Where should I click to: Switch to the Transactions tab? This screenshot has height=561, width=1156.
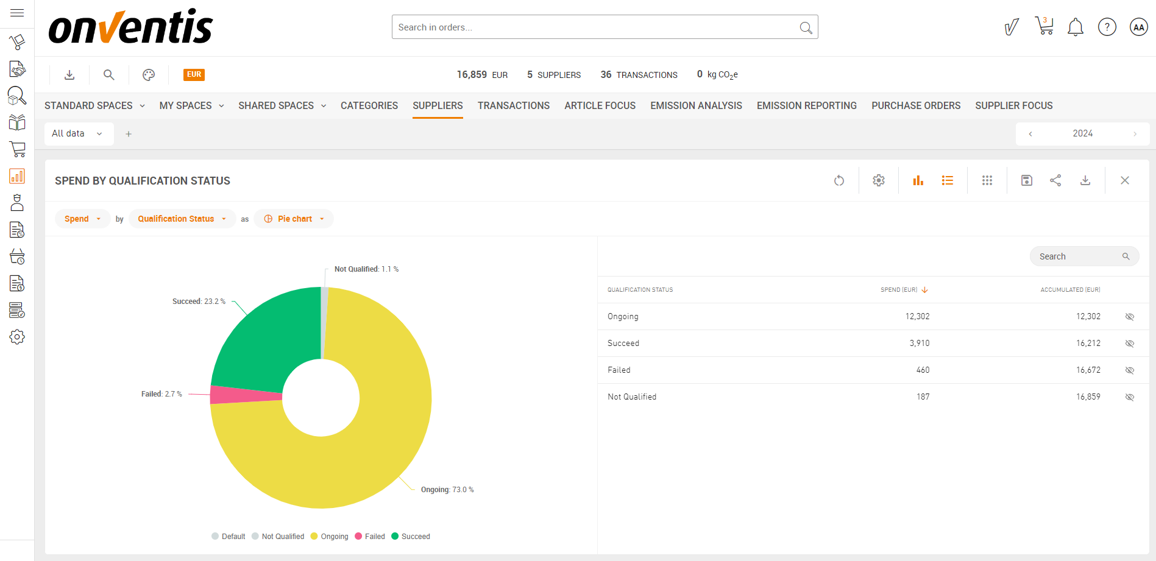pyautogui.click(x=513, y=105)
